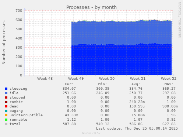Click the 'paging' legend label
The image size is (183, 137).
point(16,111)
